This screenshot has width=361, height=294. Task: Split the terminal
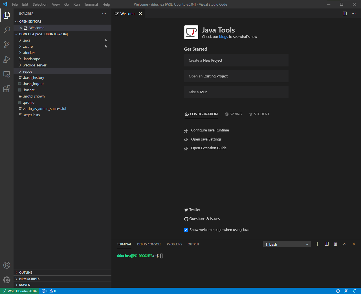(x=327, y=244)
